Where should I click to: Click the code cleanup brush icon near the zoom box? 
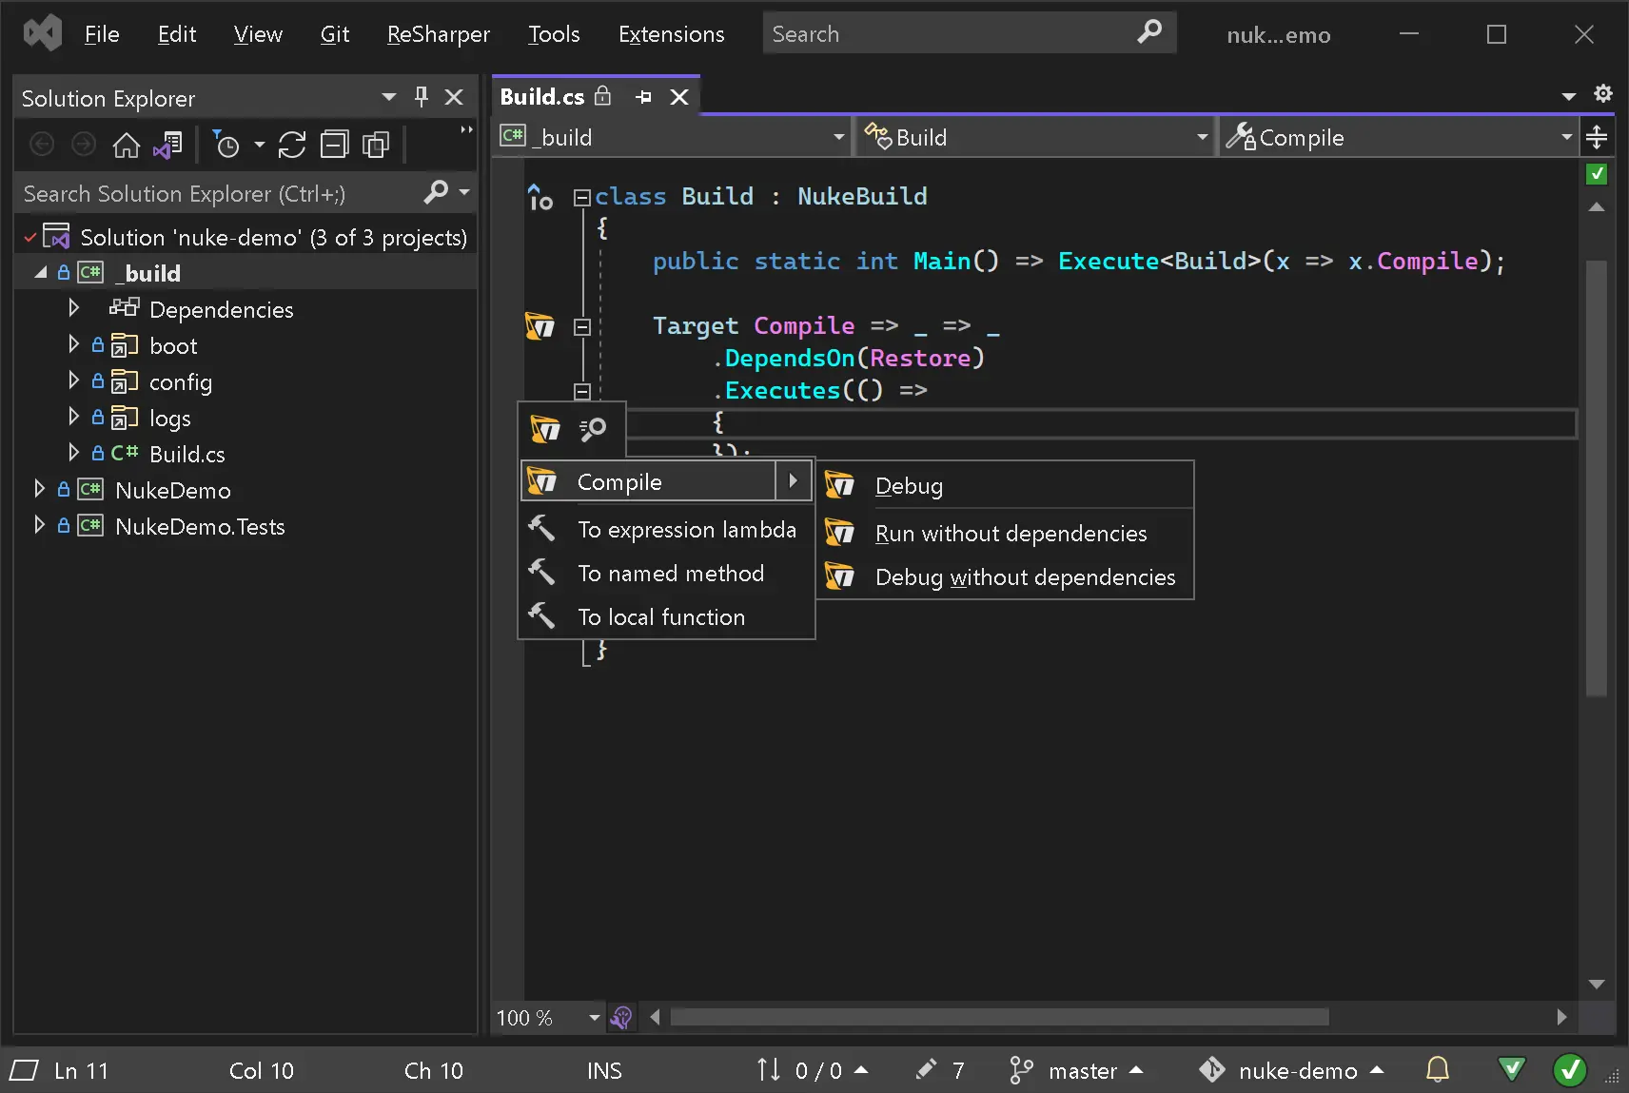(x=621, y=1018)
